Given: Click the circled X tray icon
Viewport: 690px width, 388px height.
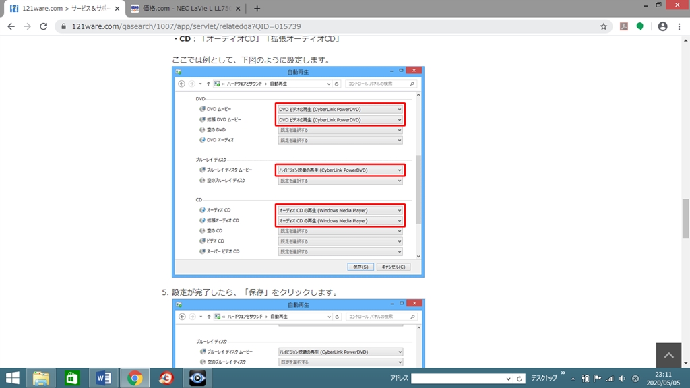Looking at the screenshot, I should pyautogui.click(x=635, y=379).
